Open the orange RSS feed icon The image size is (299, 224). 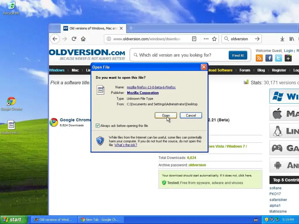[x=259, y=58]
